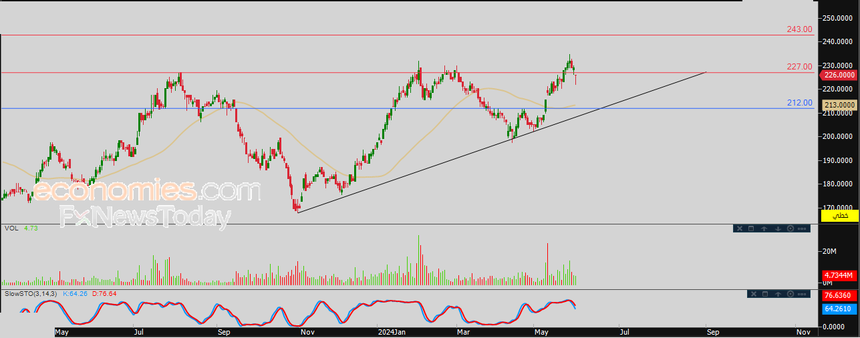Select the blue 212.00 support line label
The image size is (860, 338).
[x=799, y=103]
